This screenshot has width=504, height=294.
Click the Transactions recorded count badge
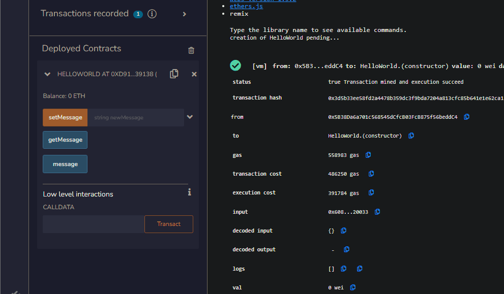click(138, 14)
